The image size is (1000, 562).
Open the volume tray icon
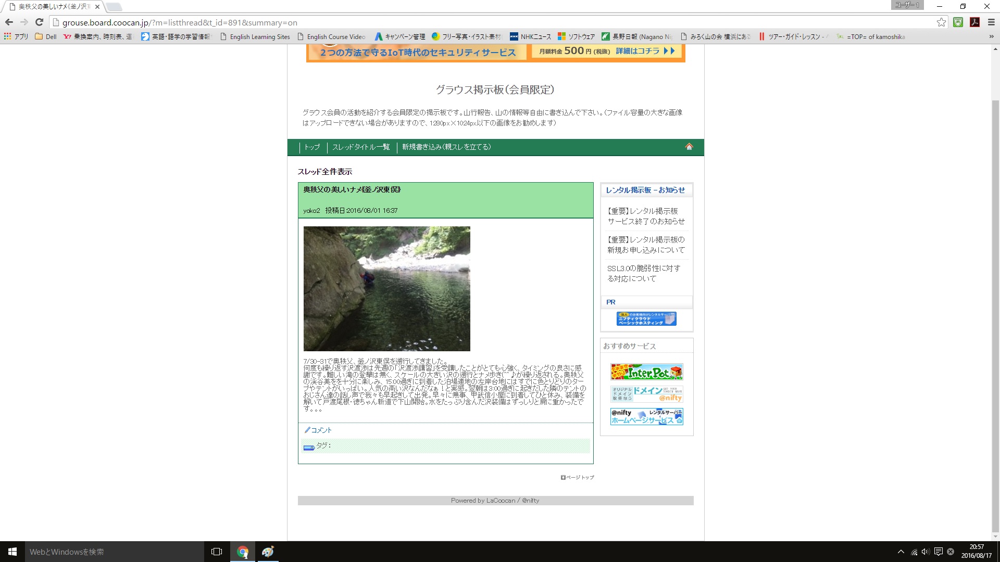(x=926, y=552)
